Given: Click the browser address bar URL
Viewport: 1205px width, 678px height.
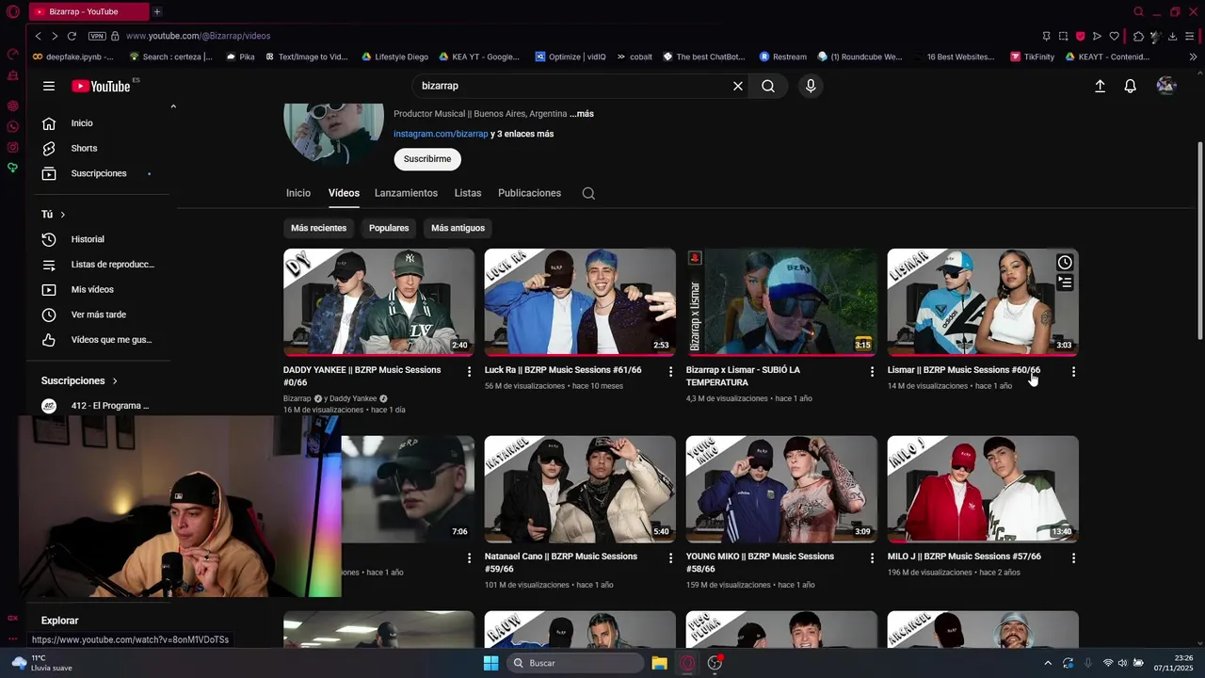Looking at the screenshot, I should [198, 36].
